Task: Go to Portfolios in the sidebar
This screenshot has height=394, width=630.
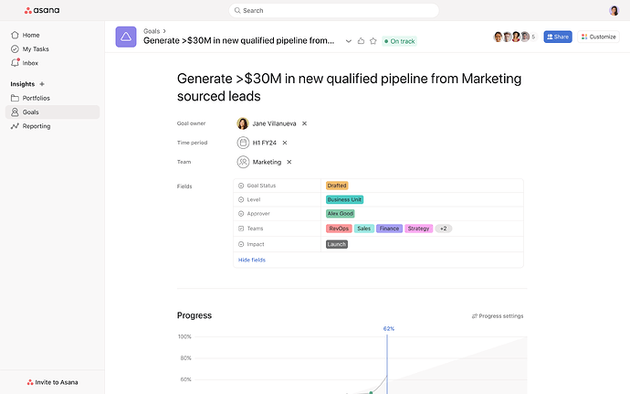Action: click(x=37, y=98)
